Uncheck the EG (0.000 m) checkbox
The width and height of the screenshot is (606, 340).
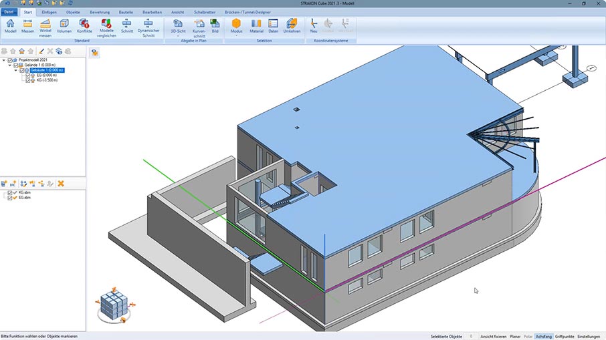point(27,75)
